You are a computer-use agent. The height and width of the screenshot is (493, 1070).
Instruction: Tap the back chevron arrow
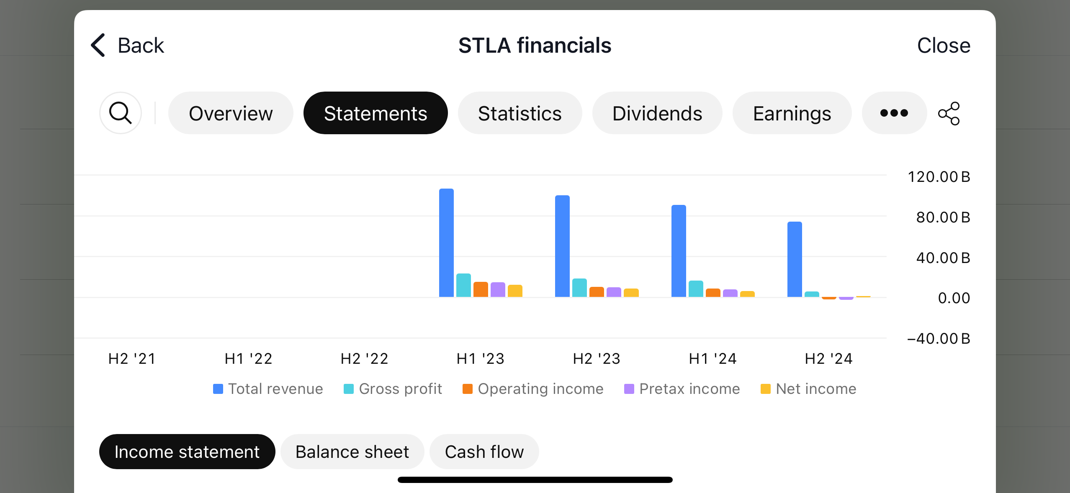(98, 45)
